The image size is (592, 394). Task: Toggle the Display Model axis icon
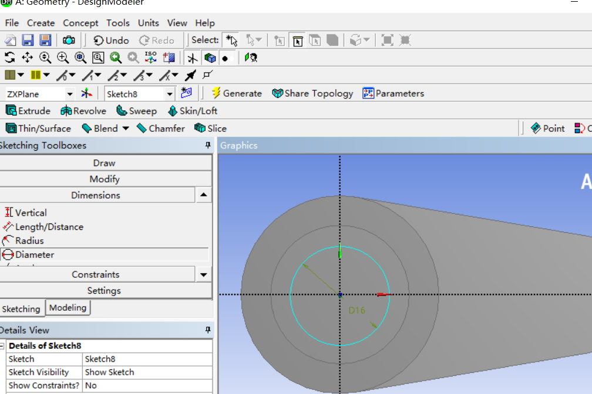(x=193, y=57)
